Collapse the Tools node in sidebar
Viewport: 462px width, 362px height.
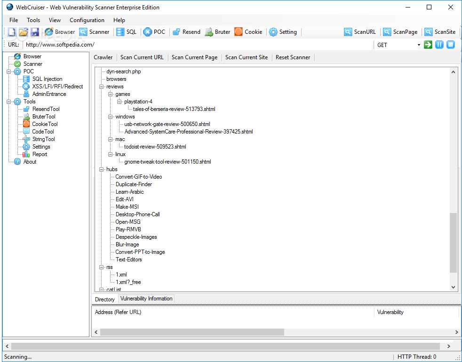tap(9, 102)
